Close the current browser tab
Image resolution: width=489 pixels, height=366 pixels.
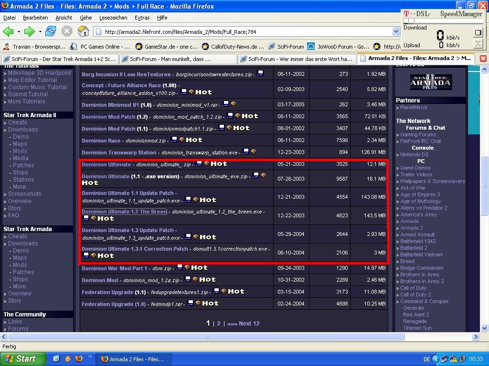coord(483,59)
